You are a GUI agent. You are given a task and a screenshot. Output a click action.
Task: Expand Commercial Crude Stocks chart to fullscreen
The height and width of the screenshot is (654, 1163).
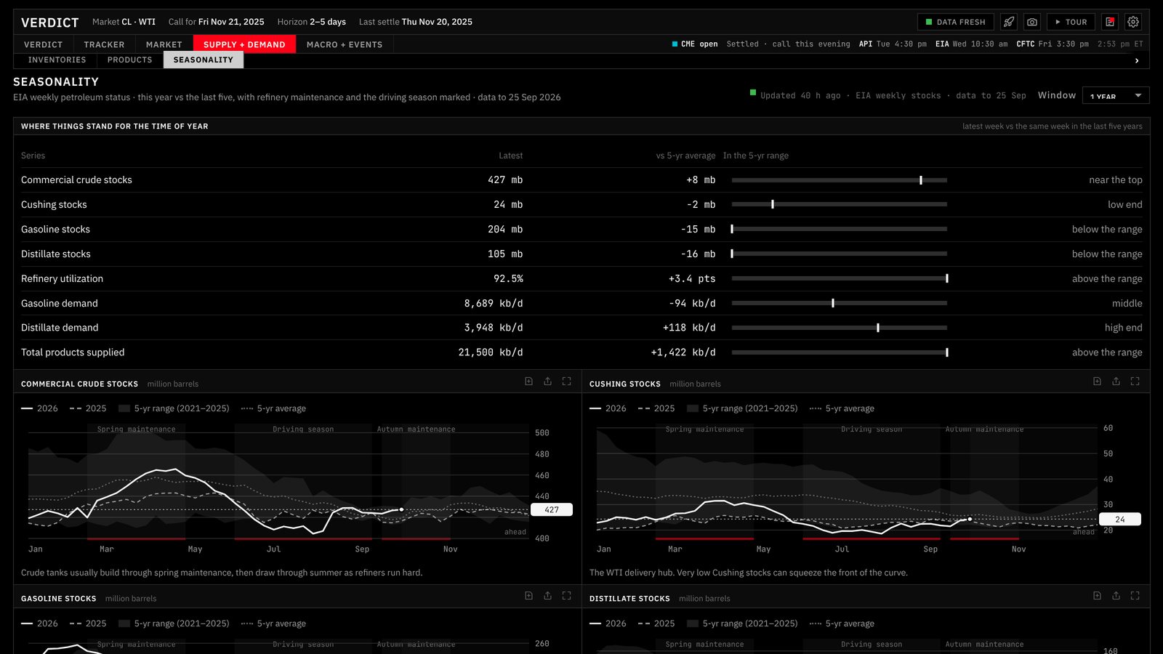point(566,381)
